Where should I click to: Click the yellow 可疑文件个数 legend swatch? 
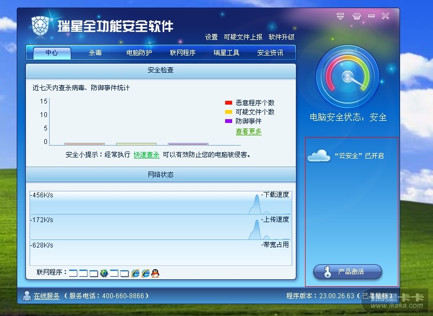[x=229, y=112]
